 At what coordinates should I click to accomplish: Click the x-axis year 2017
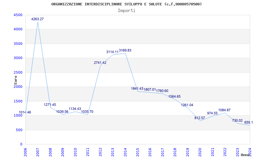point(163,152)
